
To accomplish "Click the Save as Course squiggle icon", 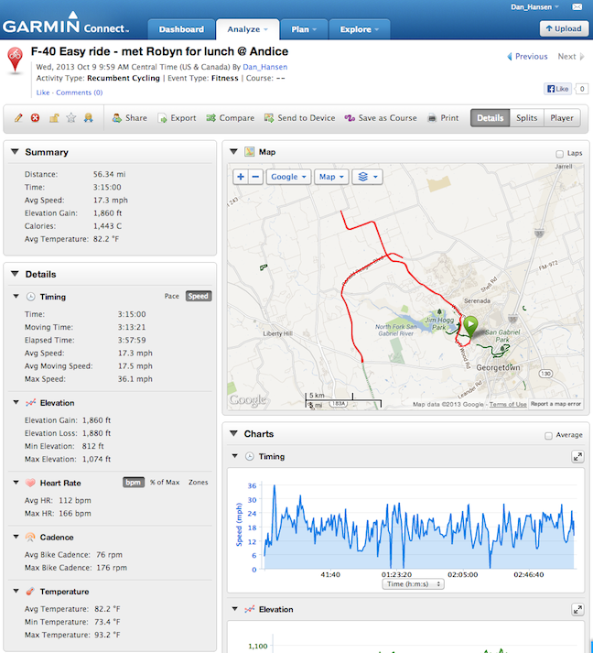I will (350, 118).
